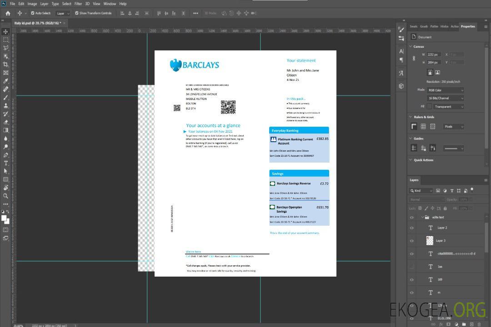This screenshot has height=327, width=491.
Task: Select the Rectangle shape tool
Action: (x=5, y=179)
